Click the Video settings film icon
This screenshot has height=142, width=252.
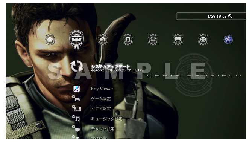pyautogui.click(x=76, y=108)
